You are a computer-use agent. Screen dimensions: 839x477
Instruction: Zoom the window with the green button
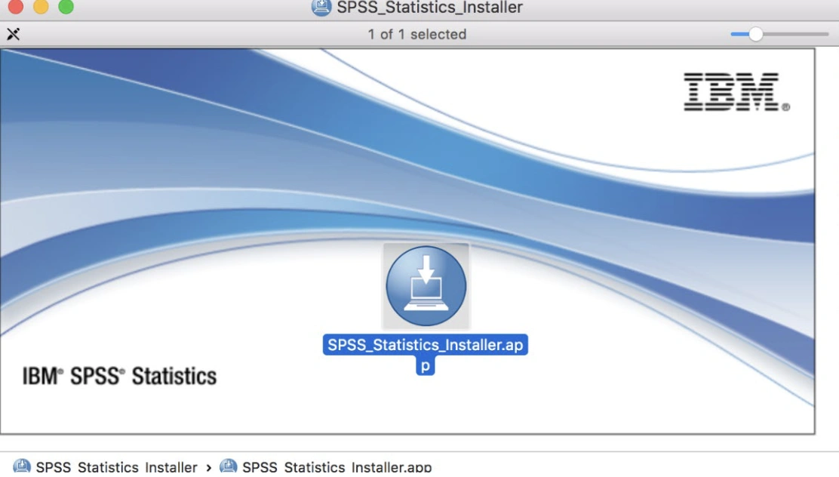[66, 7]
